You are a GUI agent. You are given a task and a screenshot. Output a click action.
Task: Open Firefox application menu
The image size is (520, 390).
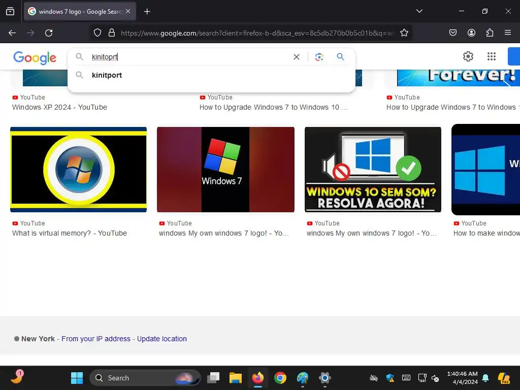tap(507, 32)
